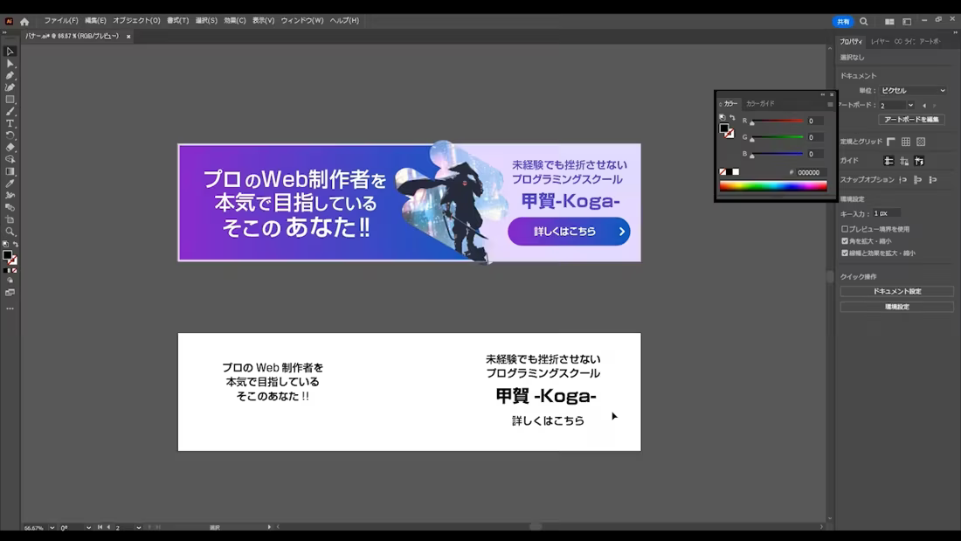Screen dimensions: 961x541
Task: Toggle the lock guides icon
Action: [904, 161]
